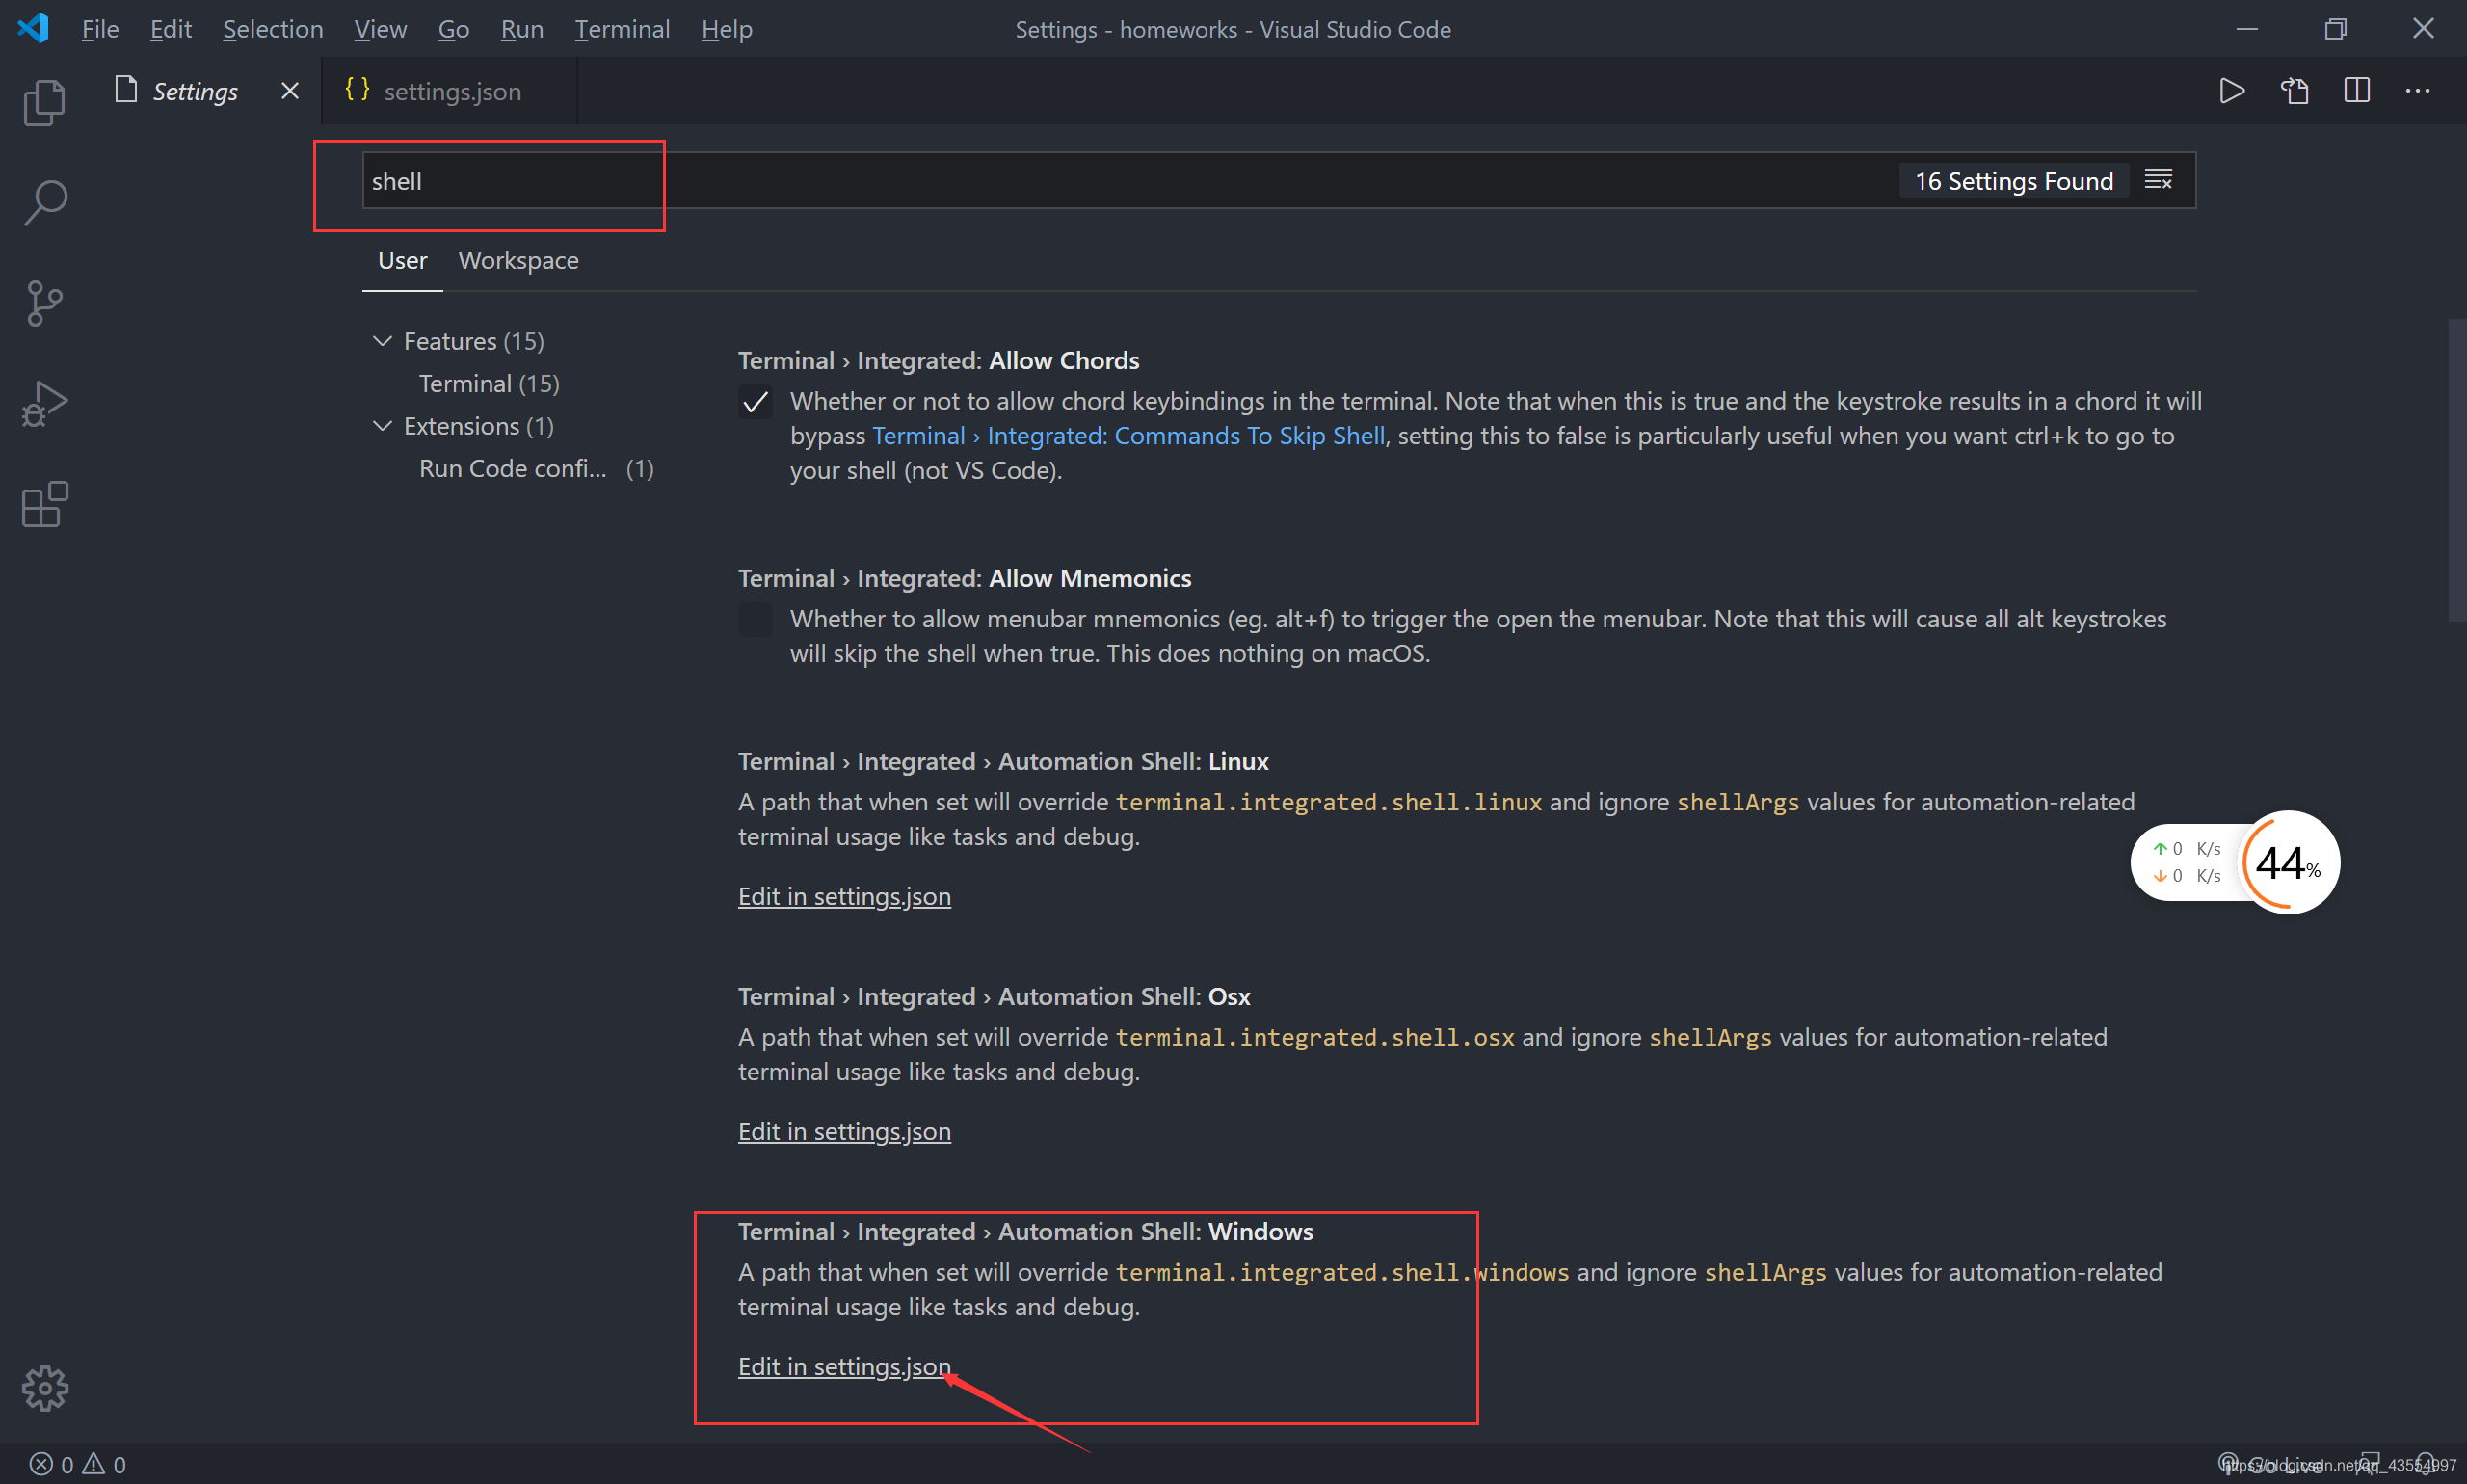Screen dimensions: 2467x1484
Task: Open the View menu
Action: [380, 29]
